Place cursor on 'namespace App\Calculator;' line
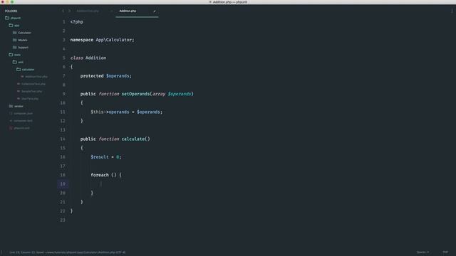The width and height of the screenshot is (456, 256). pos(102,40)
